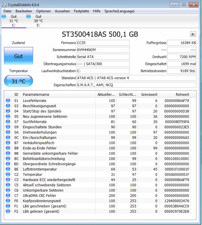Click status circle for Gemeldete unkorrigierbare Fehler
Viewport: 202px width, 225px height.
[8, 154]
